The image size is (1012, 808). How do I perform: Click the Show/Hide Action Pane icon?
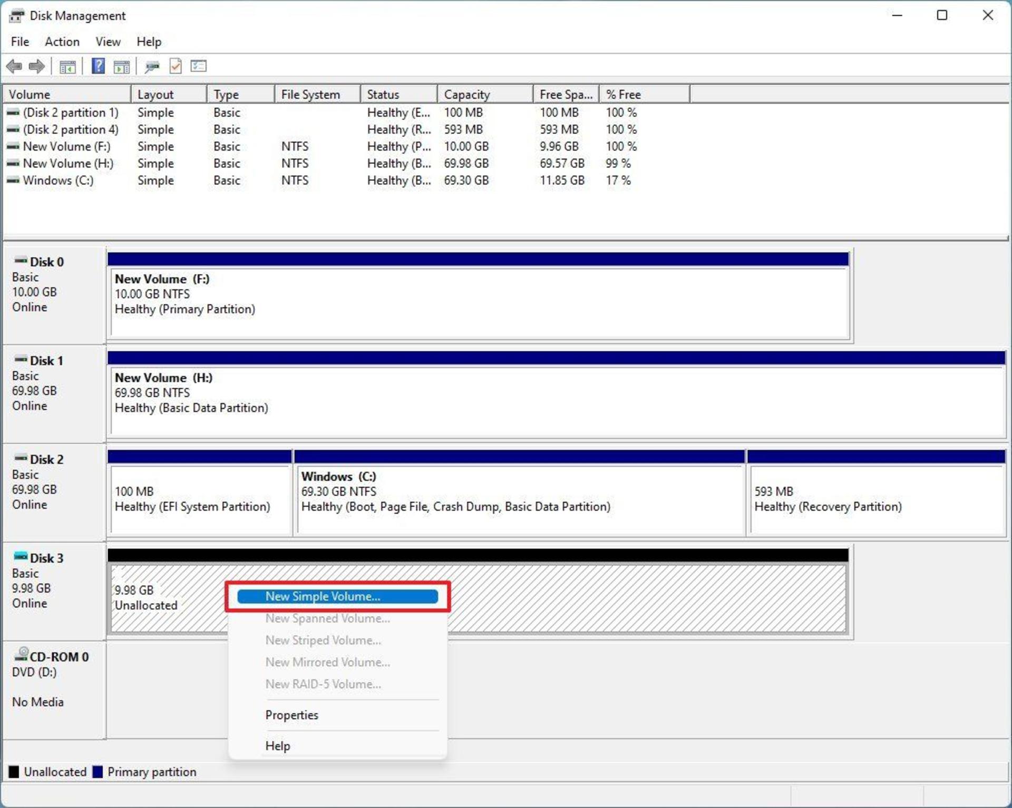122,66
